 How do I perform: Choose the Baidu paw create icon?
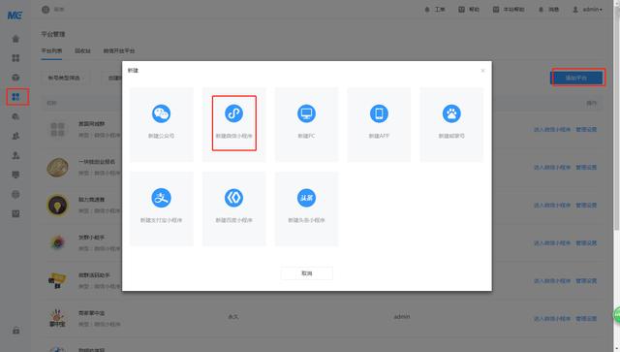[x=451, y=113]
